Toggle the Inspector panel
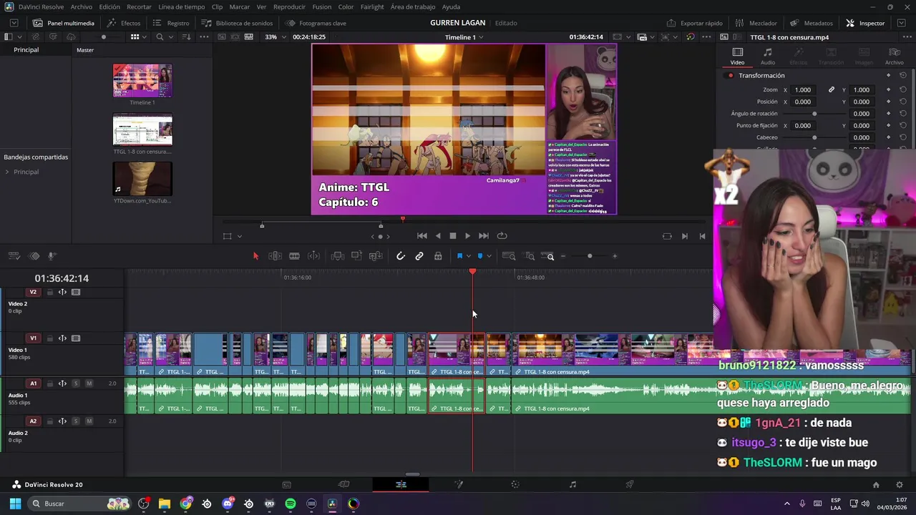916x515 pixels. click(865, 23)
